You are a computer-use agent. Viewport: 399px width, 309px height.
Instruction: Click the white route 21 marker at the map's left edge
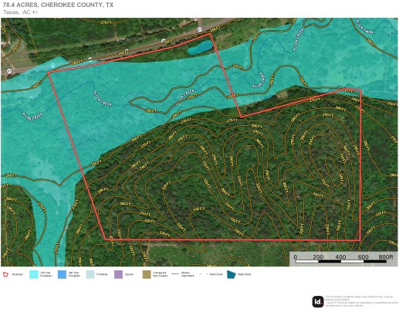(x=9, y=71)
